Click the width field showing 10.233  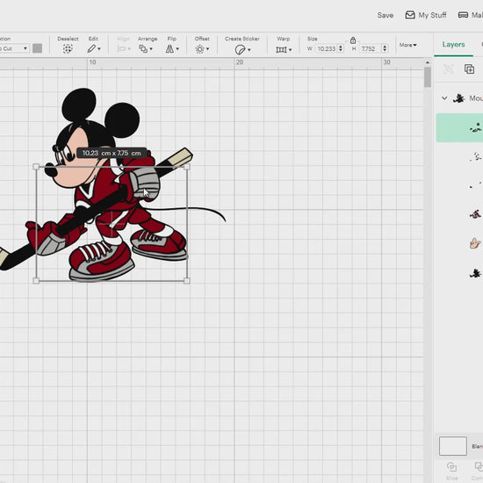tap(326, 48)
